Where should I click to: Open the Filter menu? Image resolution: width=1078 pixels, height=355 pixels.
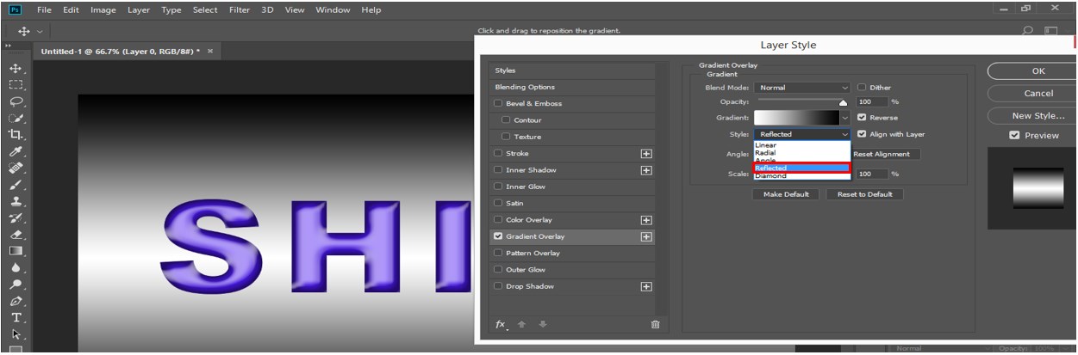[239, 9]
